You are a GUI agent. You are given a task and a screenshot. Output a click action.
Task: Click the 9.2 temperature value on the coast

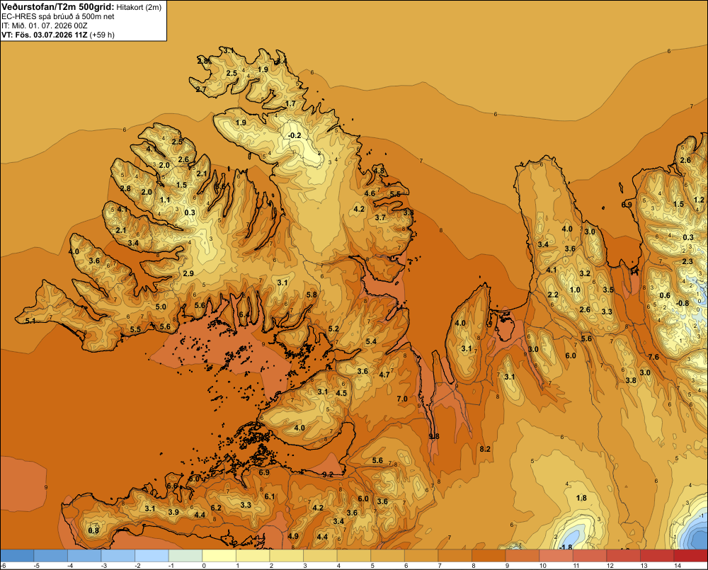pos(328,474)
